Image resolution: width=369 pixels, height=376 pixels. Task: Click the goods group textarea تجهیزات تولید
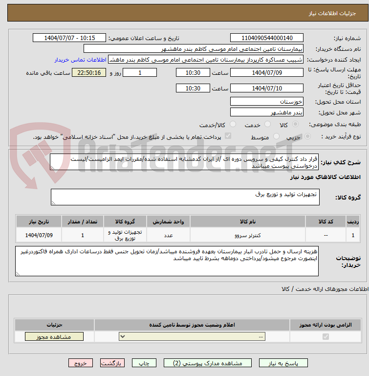coord(185,197)
